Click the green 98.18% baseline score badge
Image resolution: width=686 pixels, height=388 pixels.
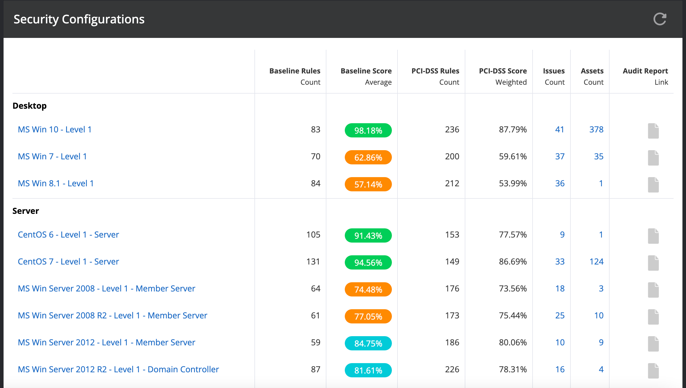click(368, 130)
